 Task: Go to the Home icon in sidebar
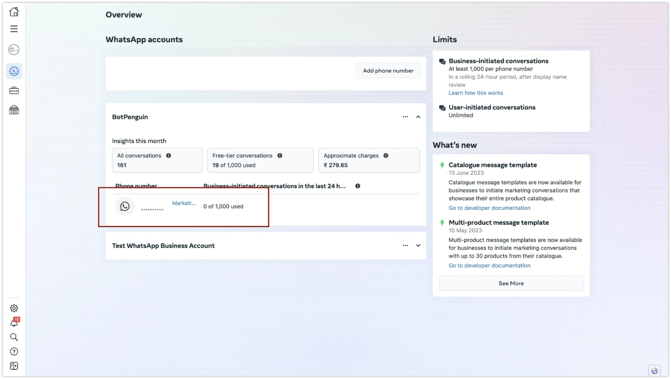click(14, 12)
